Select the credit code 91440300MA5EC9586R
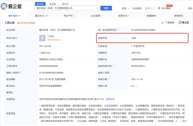Screen dimensions: 193x126 pyautogui.click(x=143, y=30)
